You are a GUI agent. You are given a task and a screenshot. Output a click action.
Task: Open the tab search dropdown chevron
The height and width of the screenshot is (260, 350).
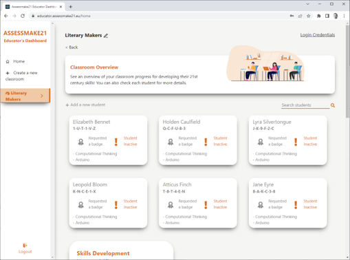coord(308,4)
